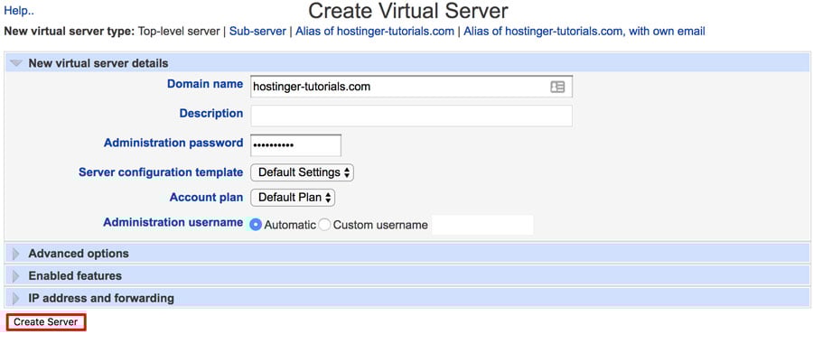The image size is (813, 343).
Task: Click the custom username text box
Action: coord(482,225)
